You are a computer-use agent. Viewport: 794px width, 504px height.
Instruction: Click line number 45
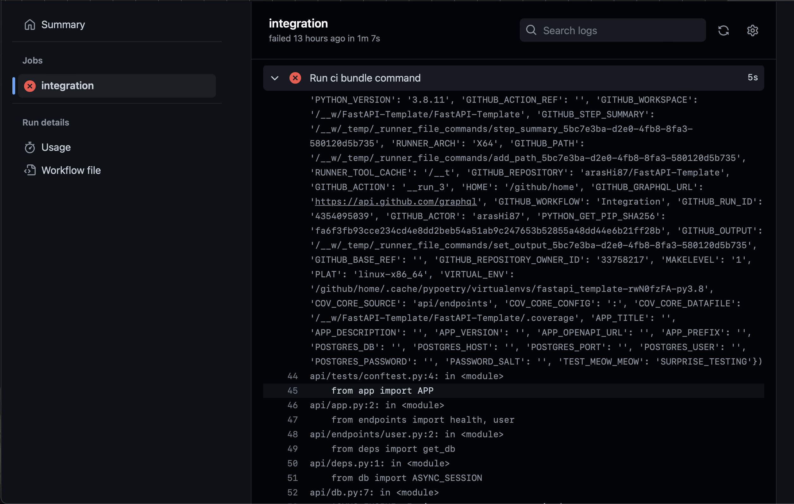[292, 390]
